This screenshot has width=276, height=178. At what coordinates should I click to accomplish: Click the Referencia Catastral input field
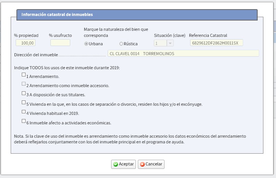tap(216, 43)
